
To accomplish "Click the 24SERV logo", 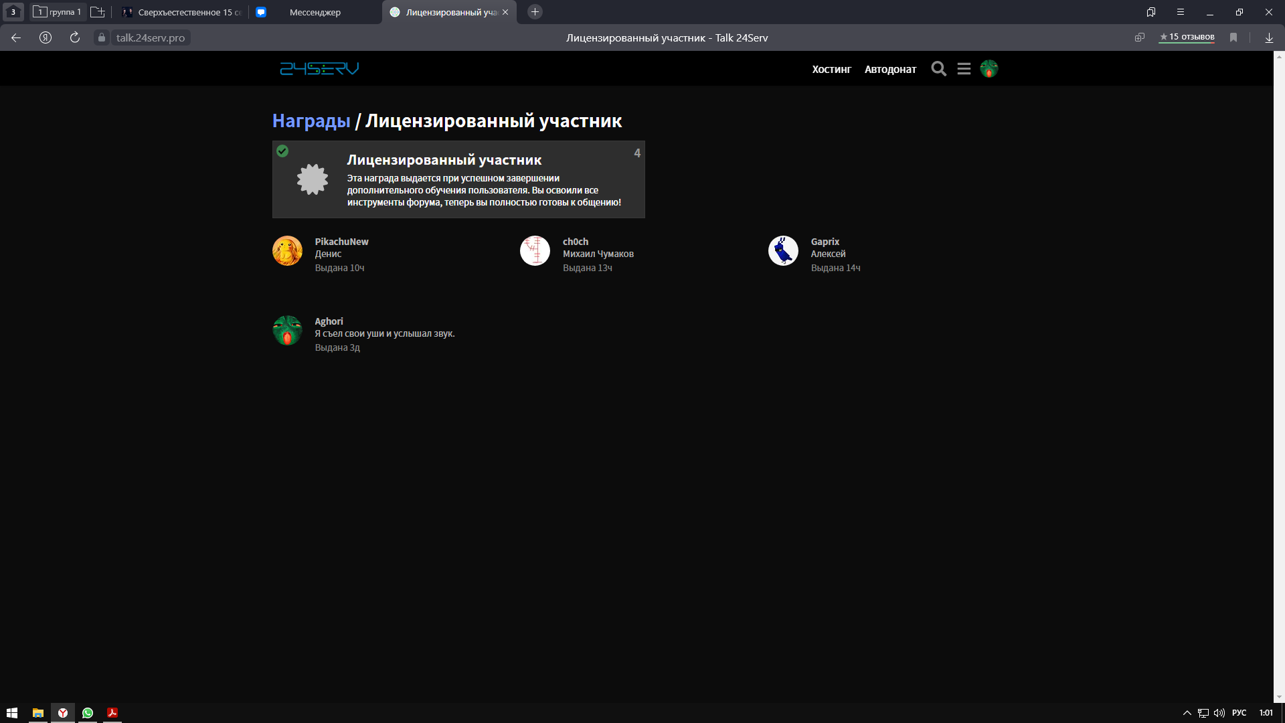I will click(319, 68).
